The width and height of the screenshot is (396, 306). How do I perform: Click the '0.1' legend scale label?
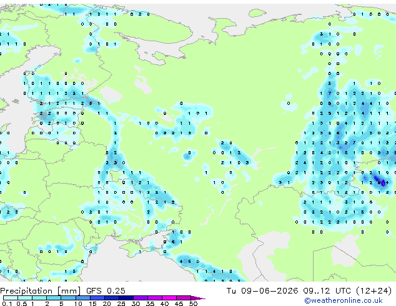pyautogui.click(x=7, y=304)
